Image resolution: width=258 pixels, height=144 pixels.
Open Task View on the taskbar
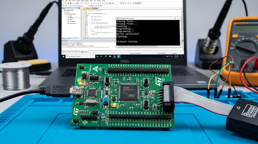(x=101, y=56)
